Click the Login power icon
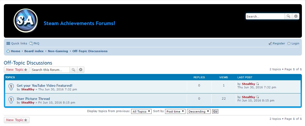 (x=289, y=43)
